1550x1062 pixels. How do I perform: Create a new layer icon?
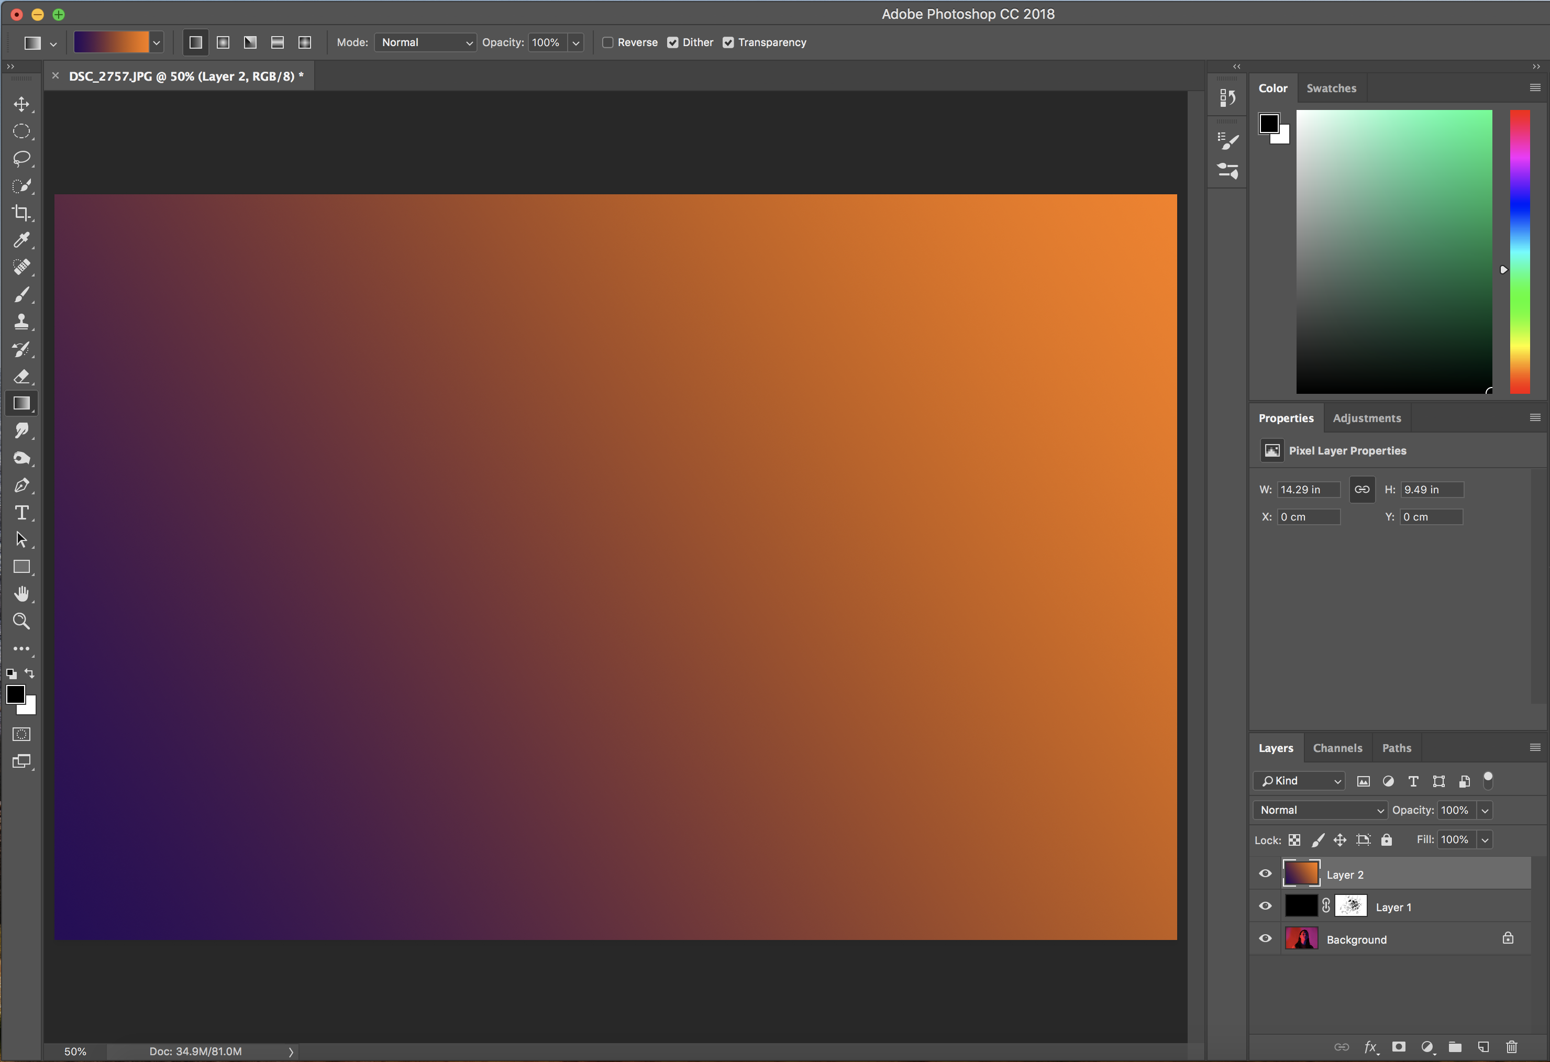1483,1047
